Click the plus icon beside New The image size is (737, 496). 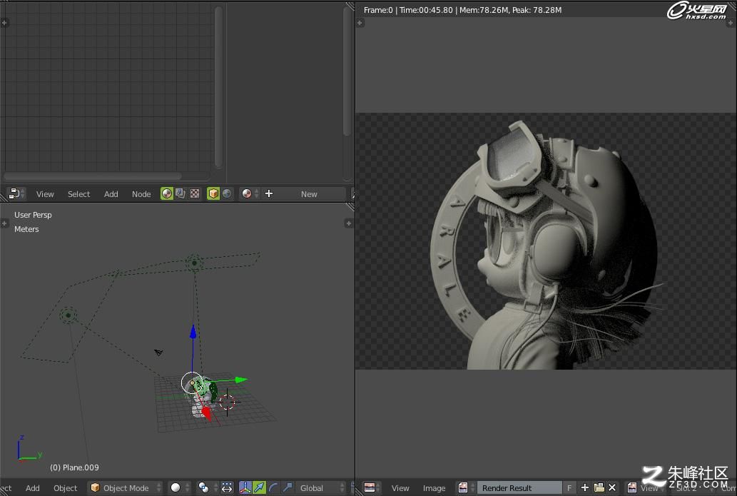click(269, 193)
